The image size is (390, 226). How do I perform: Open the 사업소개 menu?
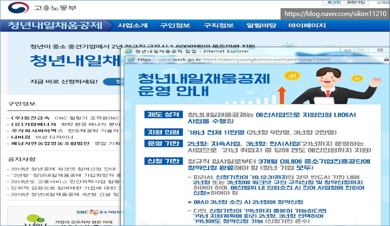pos(133,25)
